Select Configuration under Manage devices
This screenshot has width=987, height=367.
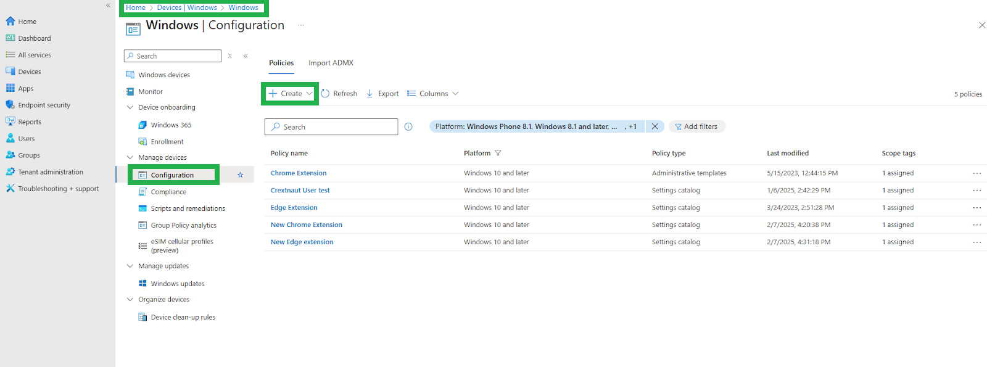173,175
